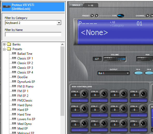
Task: Switch to the SINGLE tab
Action: click(x=76, y=5)
